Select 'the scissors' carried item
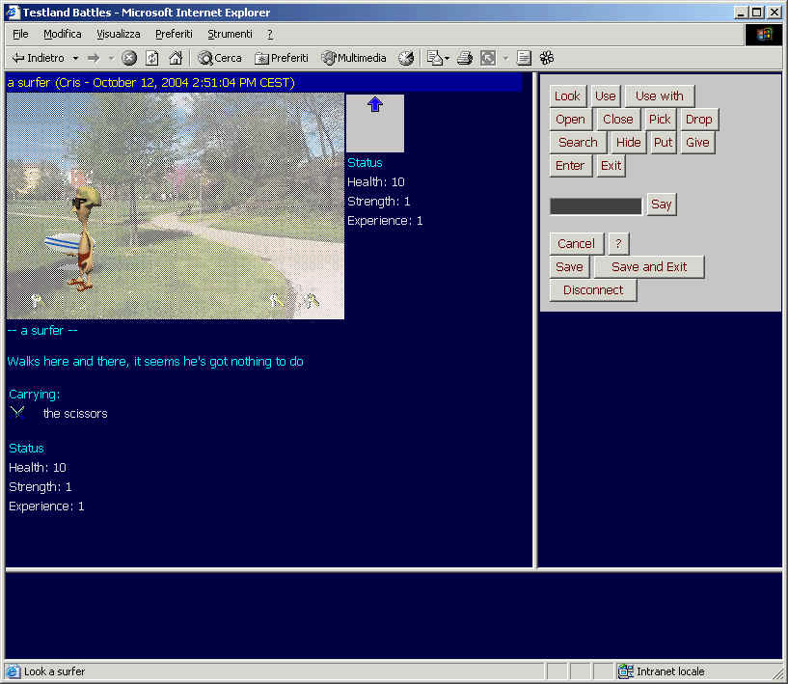 75,414
